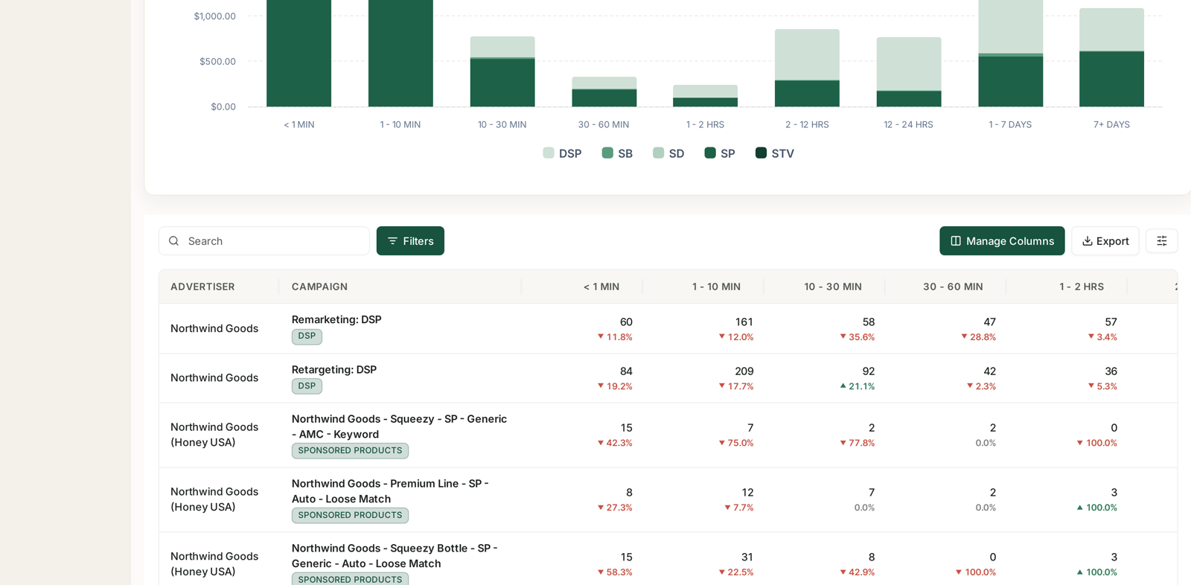Screen dimensions: 1191x585
Task: Select the Remarketing: DSP campaign name
Action: point(336,319)
